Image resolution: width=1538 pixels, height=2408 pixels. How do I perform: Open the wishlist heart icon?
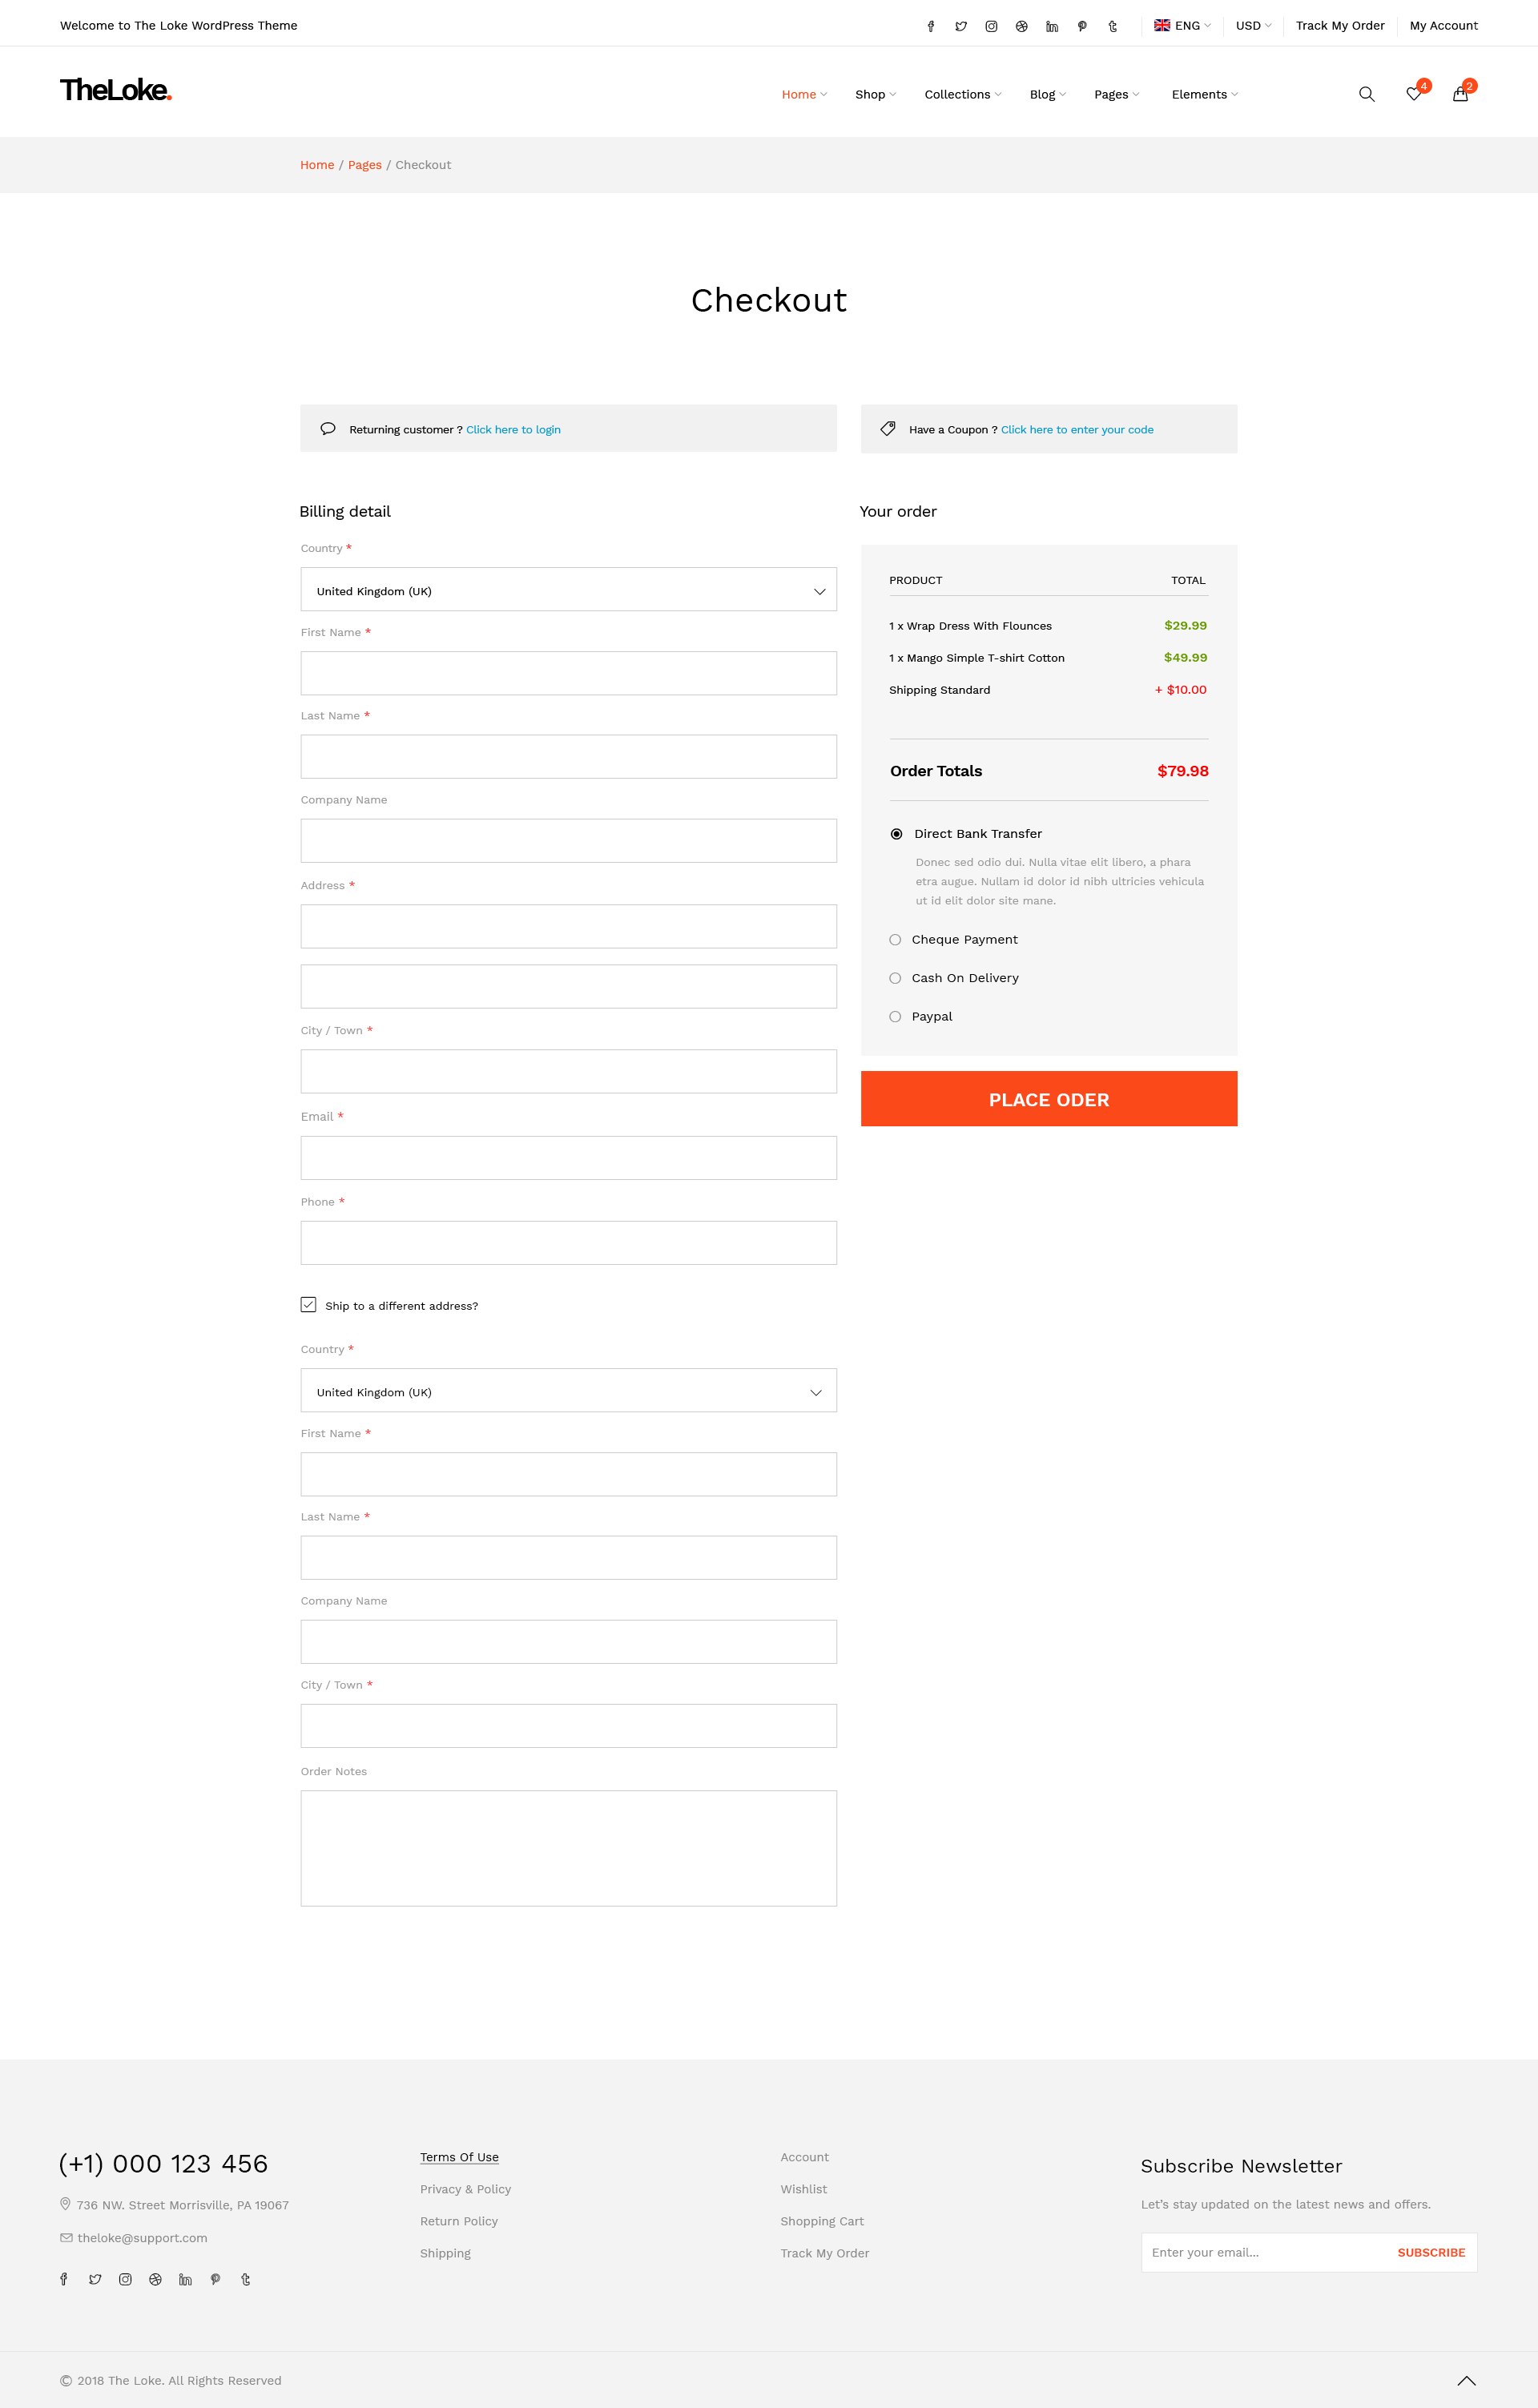[1413, 94]
